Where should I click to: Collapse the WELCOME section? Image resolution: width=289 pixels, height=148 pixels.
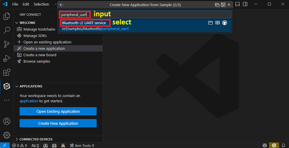(x=17, y=23)
